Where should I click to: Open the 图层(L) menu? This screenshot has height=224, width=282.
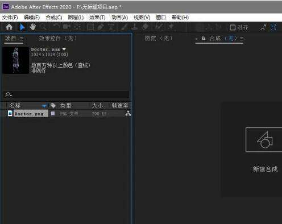point(76,18)
